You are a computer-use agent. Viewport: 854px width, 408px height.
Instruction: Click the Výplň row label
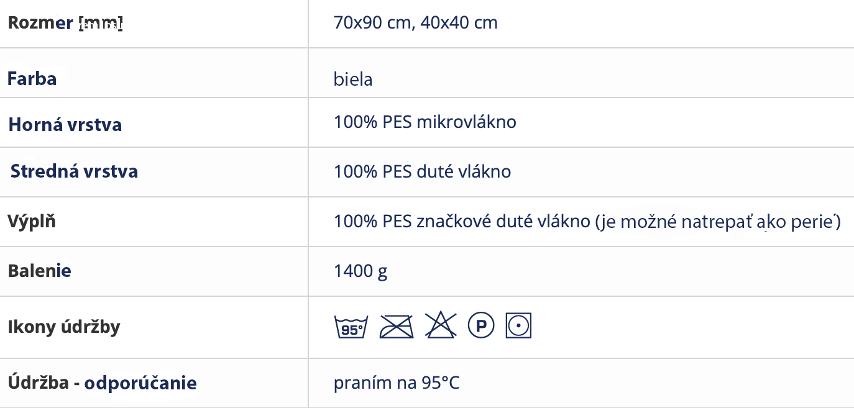click(32, 221)
